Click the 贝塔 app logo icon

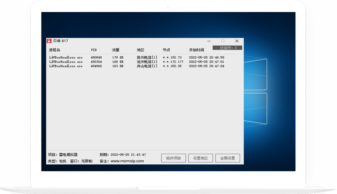point(49,41)
